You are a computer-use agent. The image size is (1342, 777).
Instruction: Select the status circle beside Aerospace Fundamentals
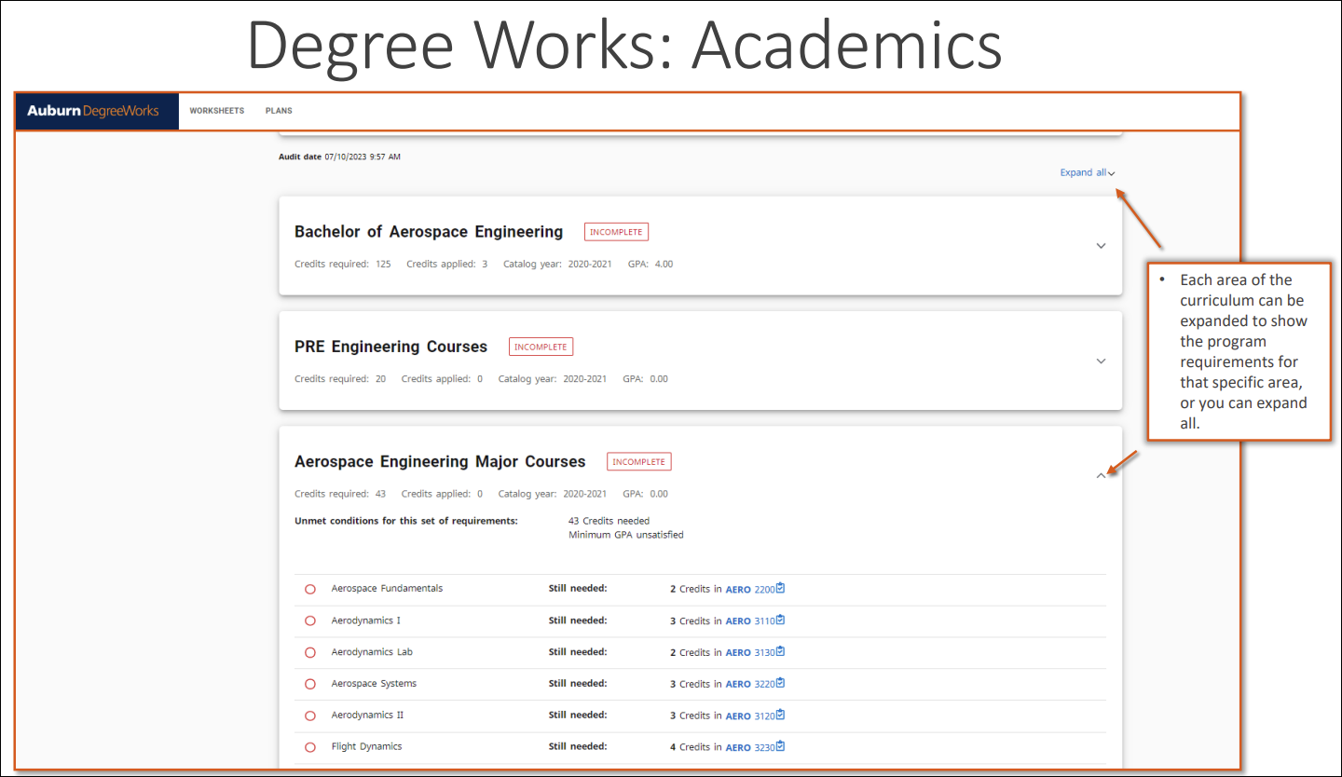point(309,589)
